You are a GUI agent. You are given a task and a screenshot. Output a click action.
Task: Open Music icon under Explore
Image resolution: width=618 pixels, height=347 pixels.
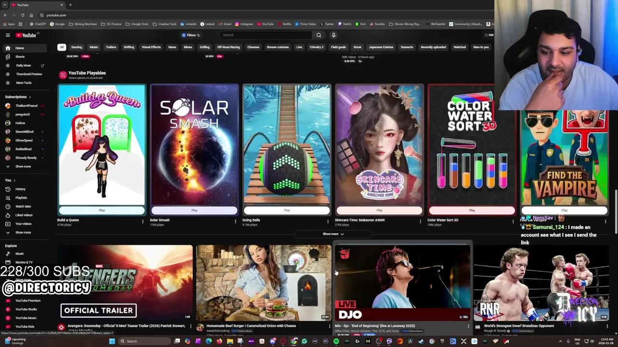pos(8,254)
